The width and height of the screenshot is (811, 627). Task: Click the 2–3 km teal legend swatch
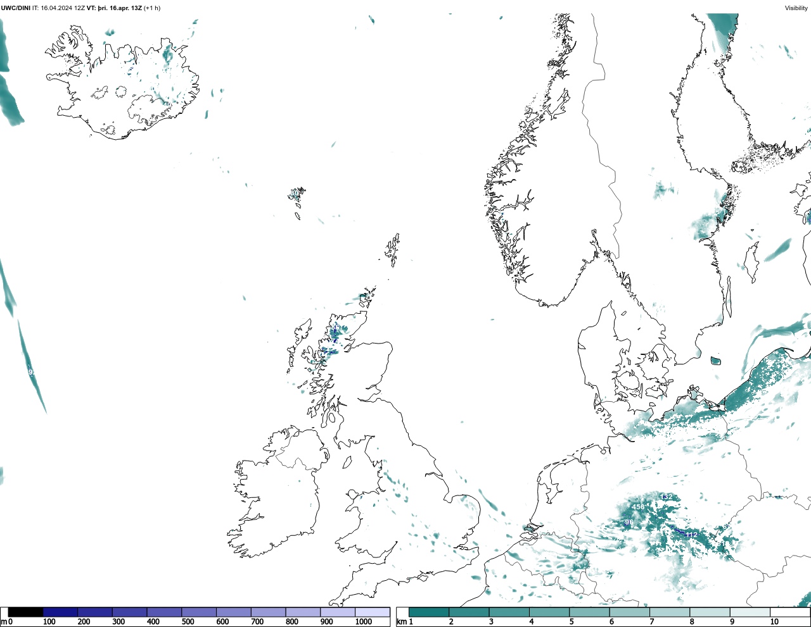tap(469, 612)
